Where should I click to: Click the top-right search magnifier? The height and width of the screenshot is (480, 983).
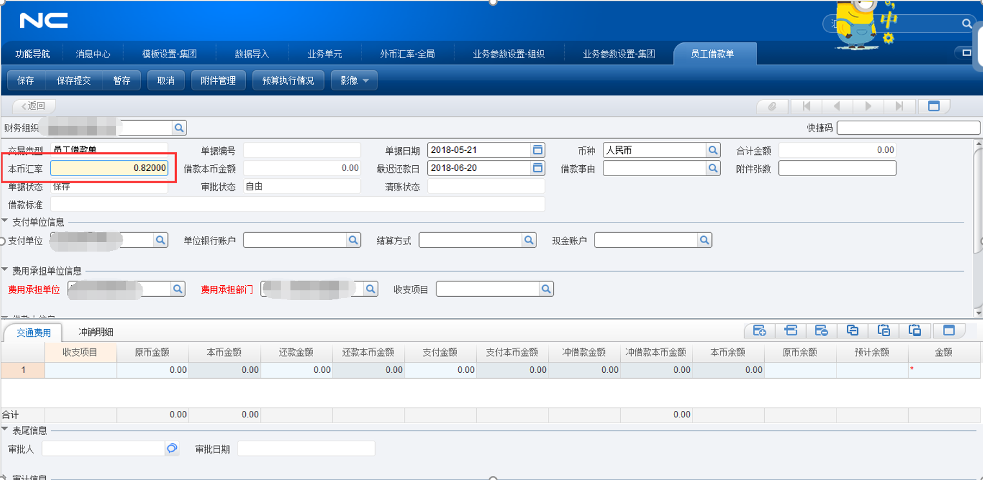(966, 24)
